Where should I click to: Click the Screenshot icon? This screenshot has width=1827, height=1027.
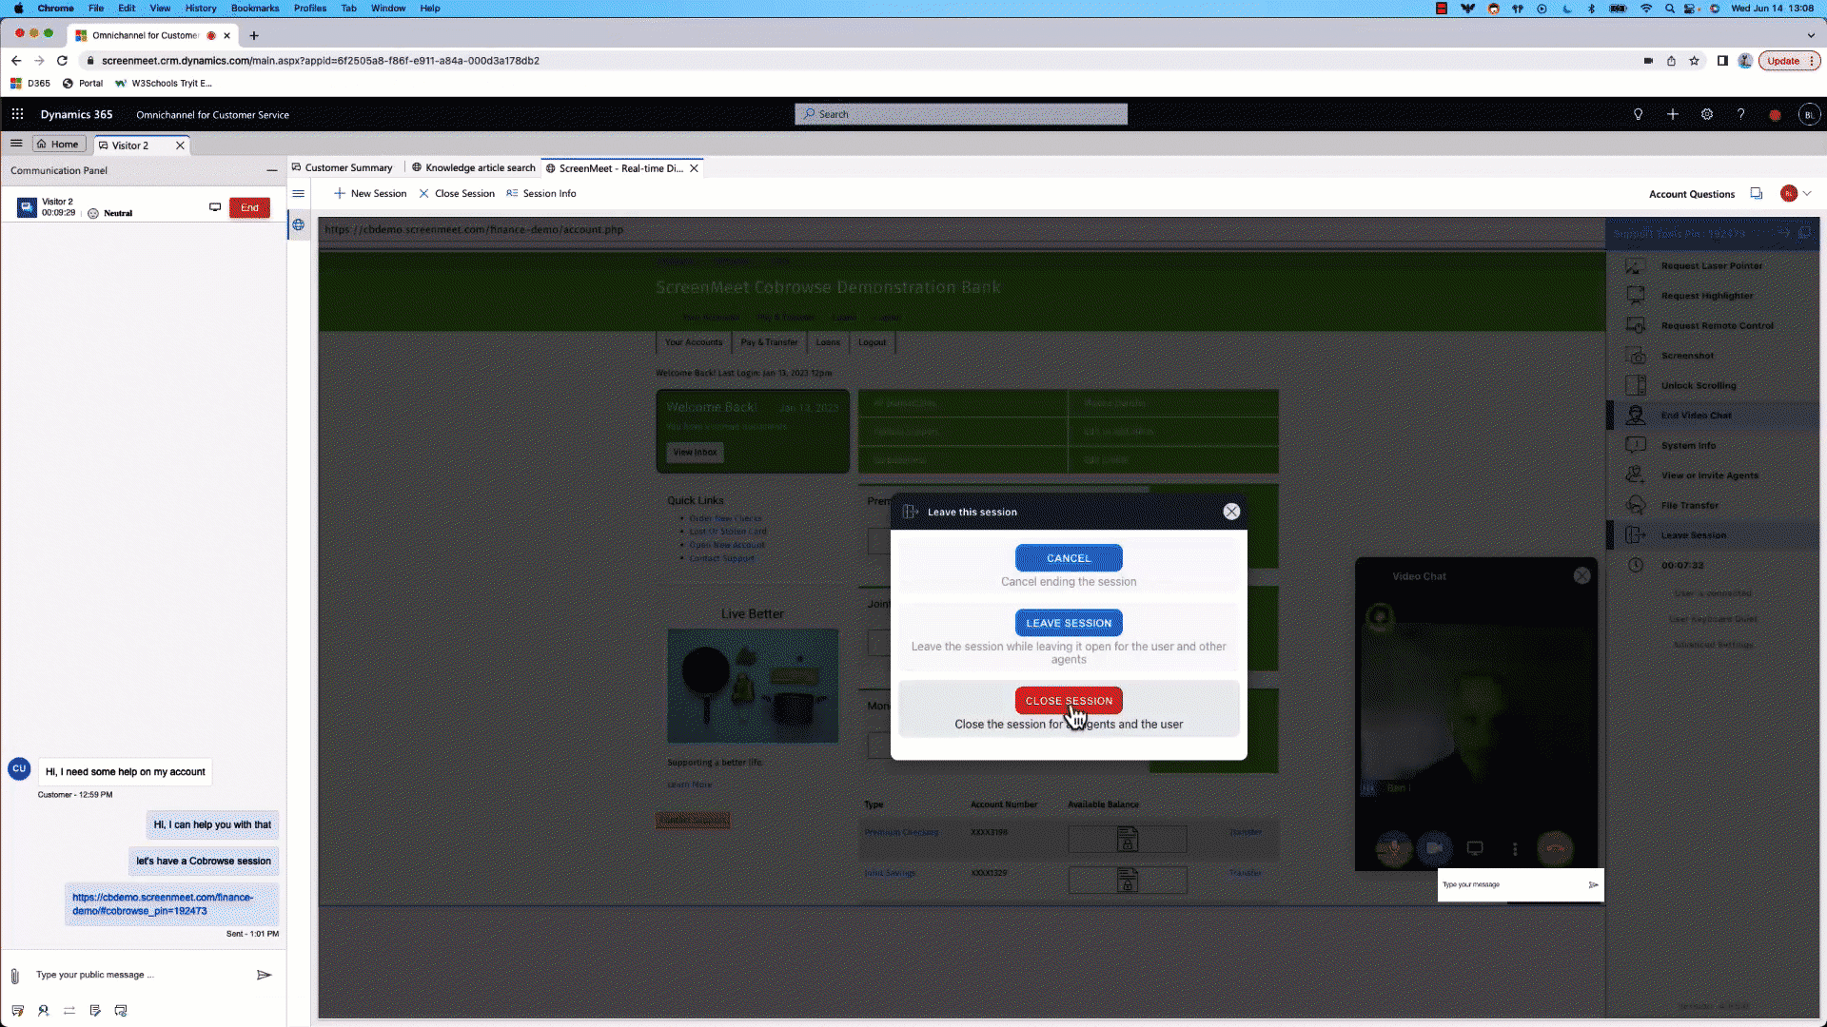click(1635, 355)
